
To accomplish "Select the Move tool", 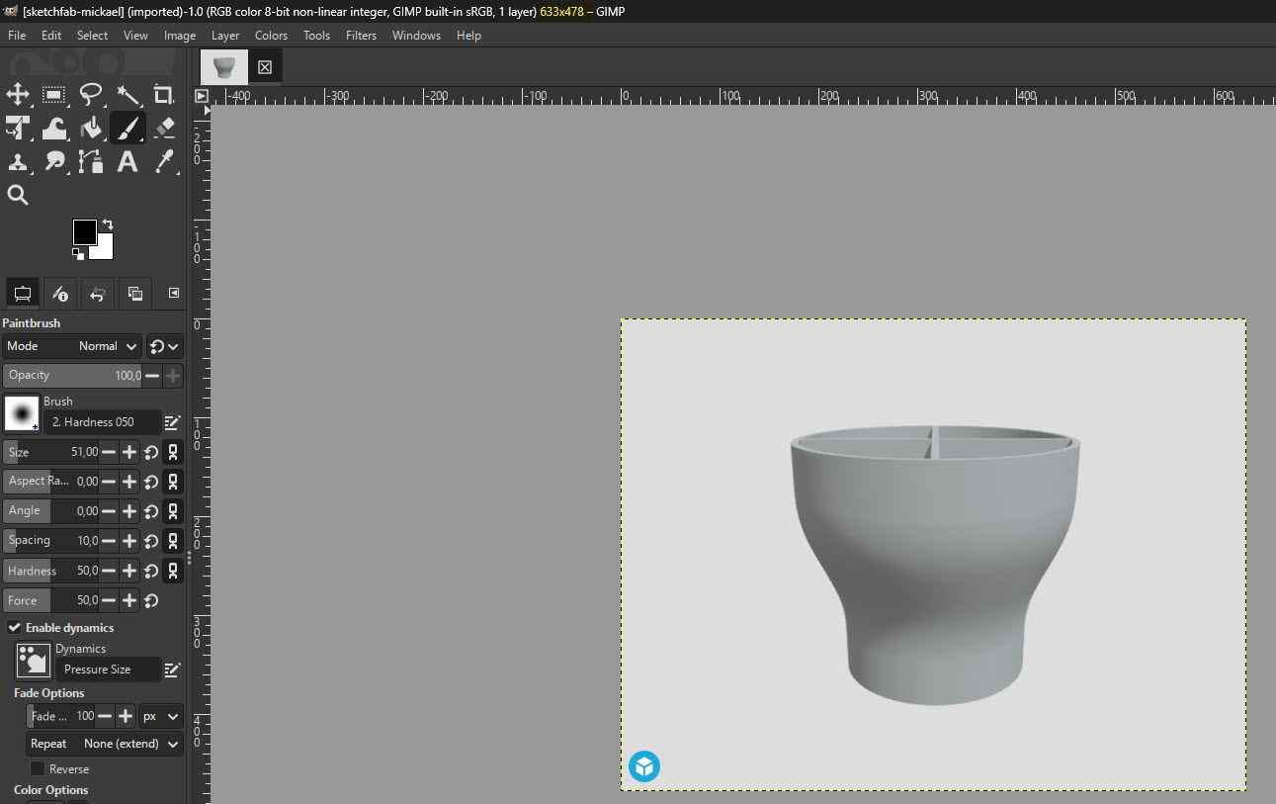I will click(18, 95).
